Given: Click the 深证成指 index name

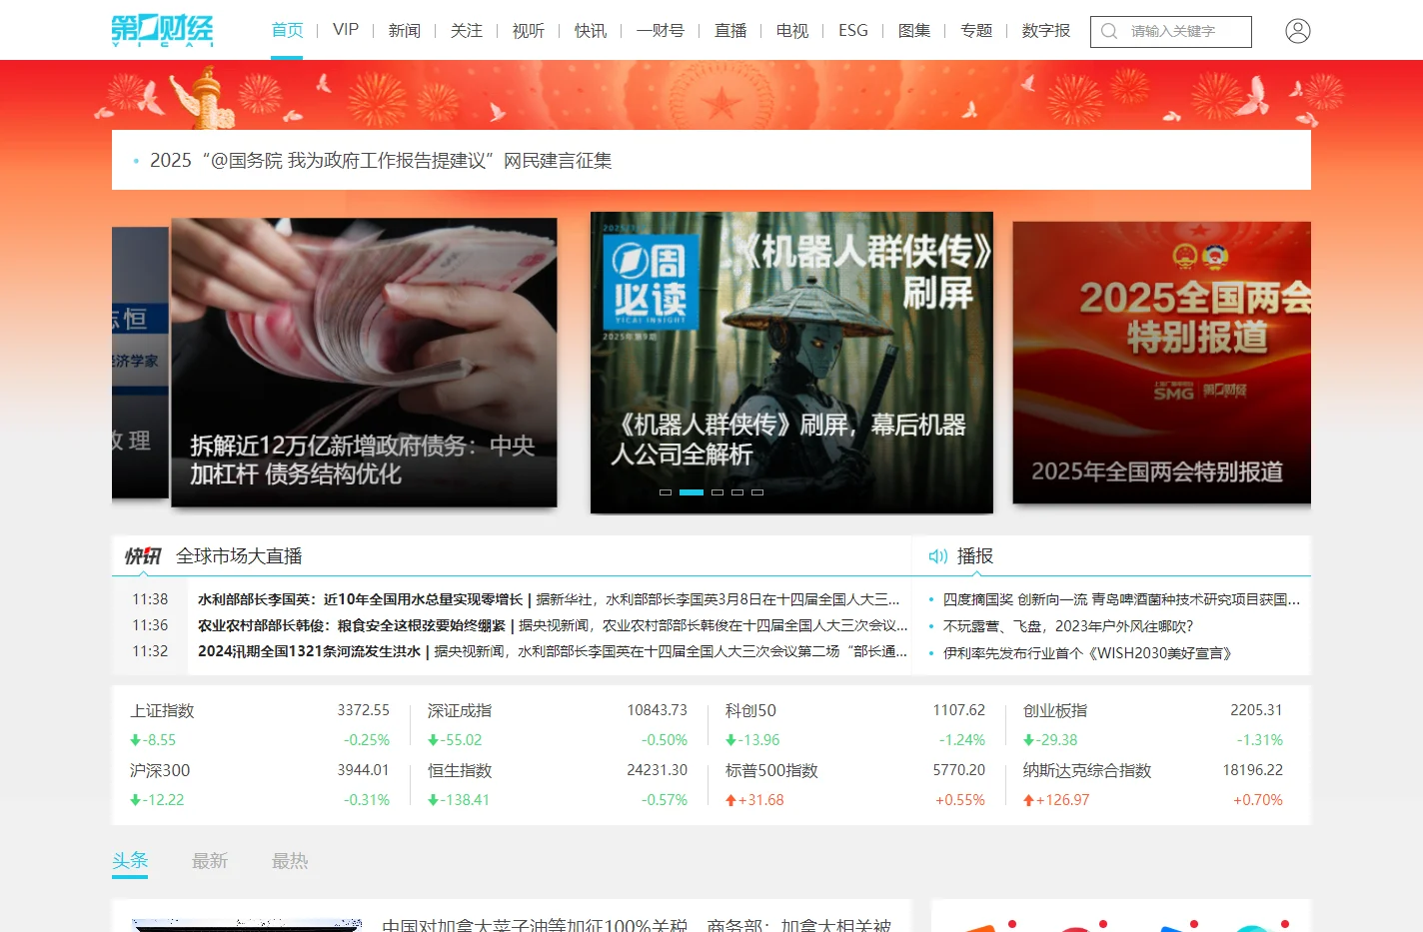Looking at the screenshot, I should [460, 710].
